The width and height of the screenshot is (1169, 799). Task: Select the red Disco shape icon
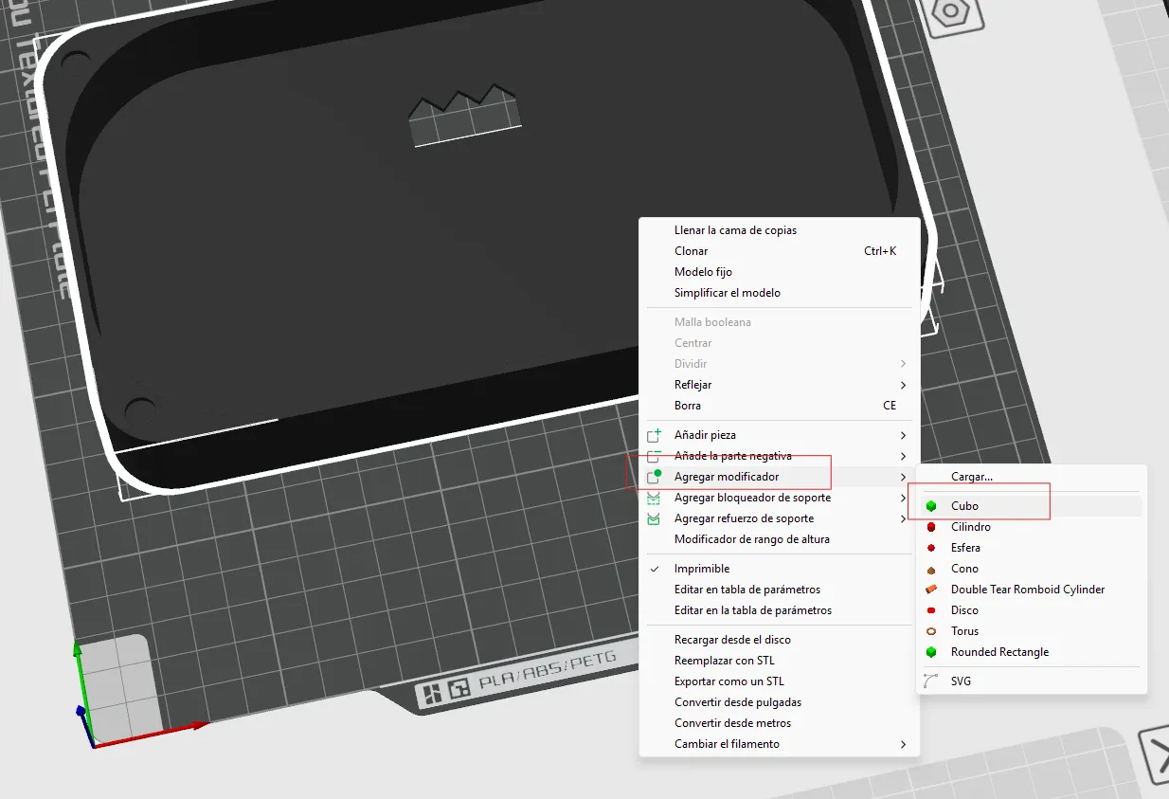point(931,610)
